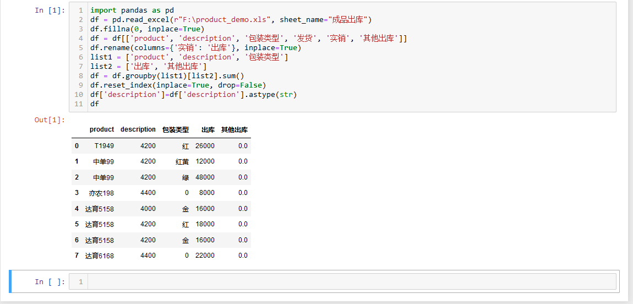The image size is (633, 304).
Task: Click the 'description' column header in output
Action: click(x=138, y=129)
